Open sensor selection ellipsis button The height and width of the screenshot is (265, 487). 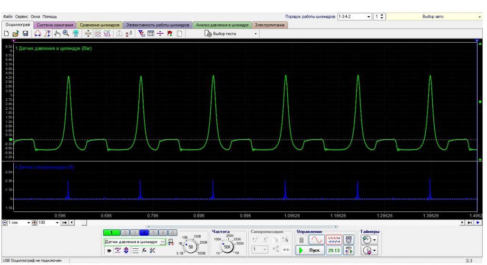[163, 242]
